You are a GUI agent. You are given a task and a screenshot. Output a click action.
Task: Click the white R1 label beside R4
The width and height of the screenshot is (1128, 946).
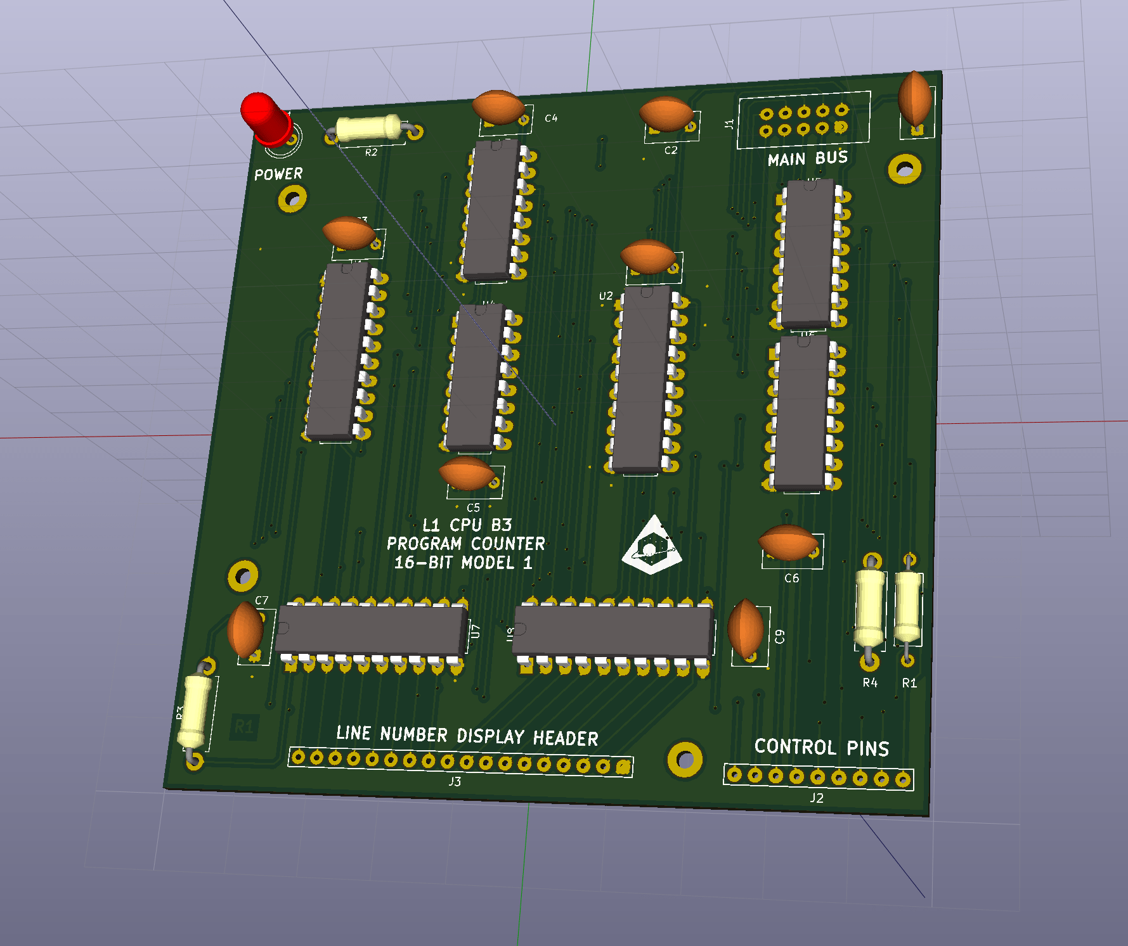[909, 683]
